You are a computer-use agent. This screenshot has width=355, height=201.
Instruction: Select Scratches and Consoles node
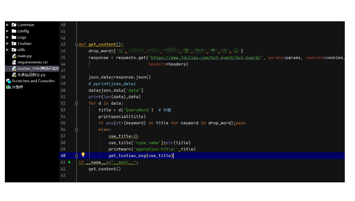(x=33, y=81)
